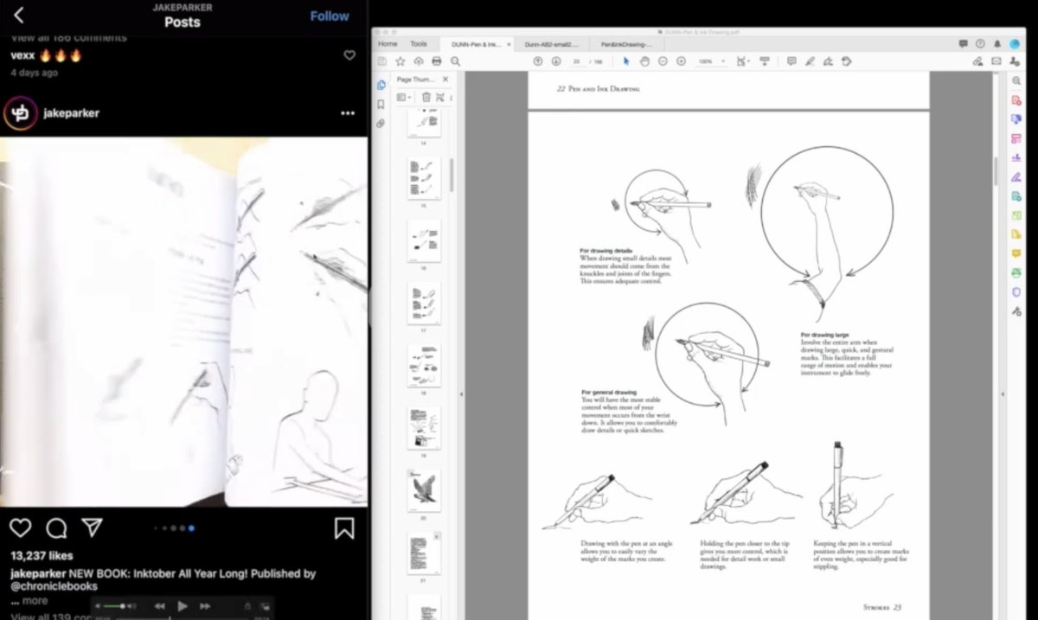Go back using the Instagram back arrow
This screenshot has width=1038, height=620.
pyautogui.click(x=18, y=15)
